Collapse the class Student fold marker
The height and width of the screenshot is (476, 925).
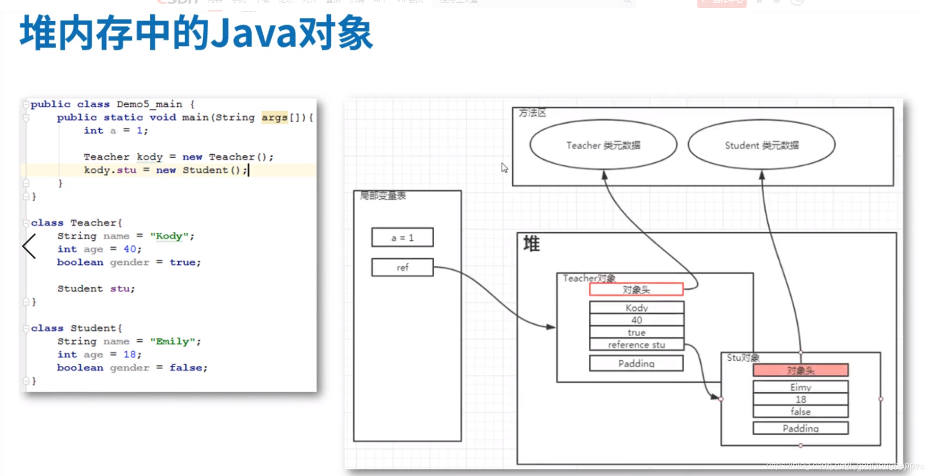(x=26, y=329)
